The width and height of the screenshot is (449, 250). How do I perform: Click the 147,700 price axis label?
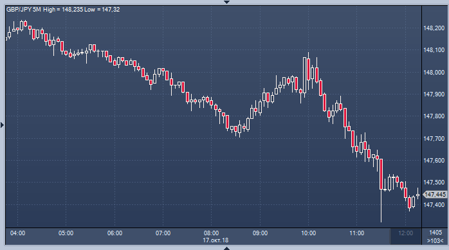[434, 139]
